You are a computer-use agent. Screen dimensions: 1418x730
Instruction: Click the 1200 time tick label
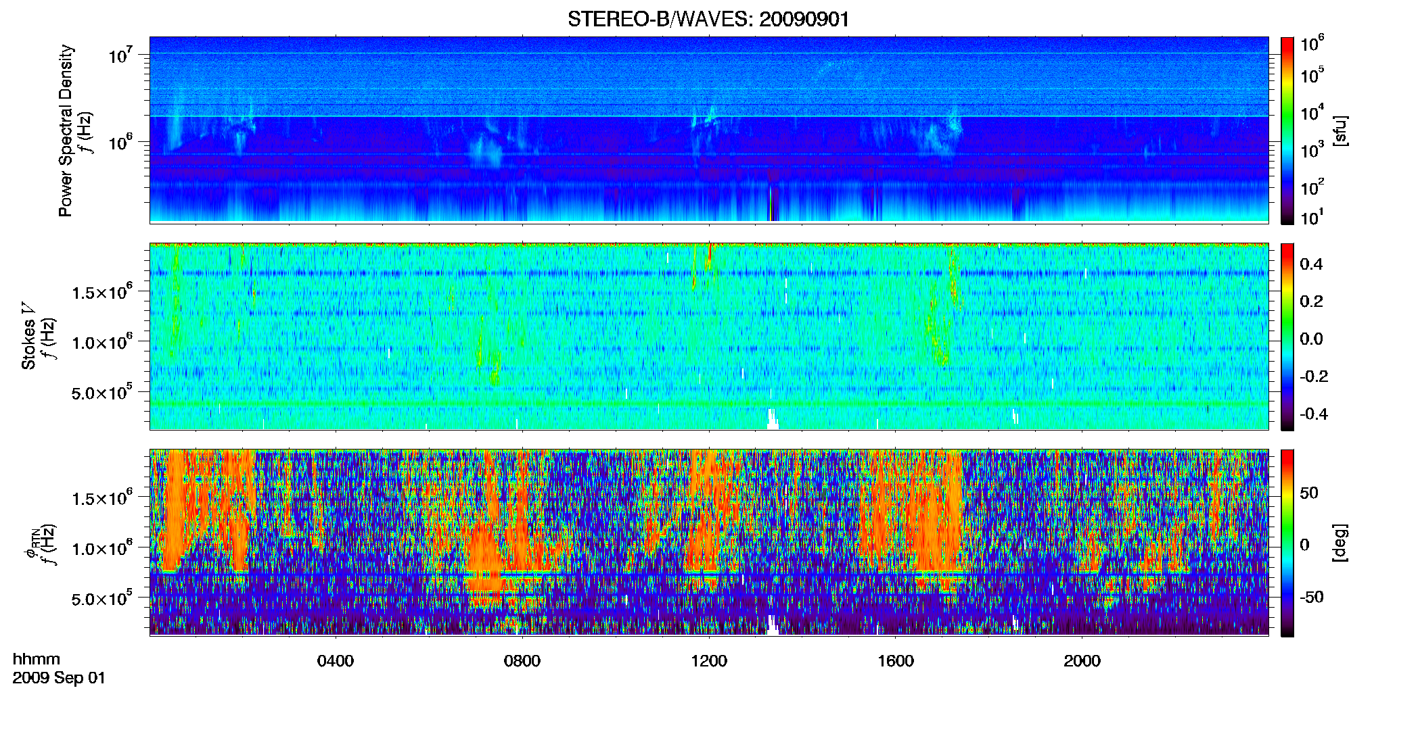pos(709,661)
